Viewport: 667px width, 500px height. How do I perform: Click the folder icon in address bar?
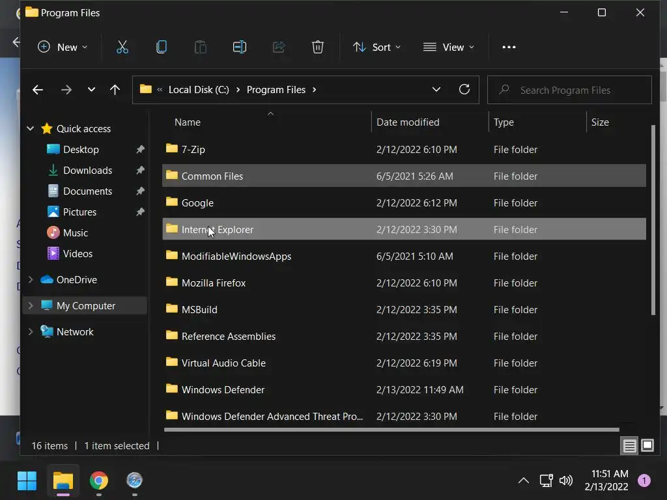pyautogui.click(x=145, y=89)
